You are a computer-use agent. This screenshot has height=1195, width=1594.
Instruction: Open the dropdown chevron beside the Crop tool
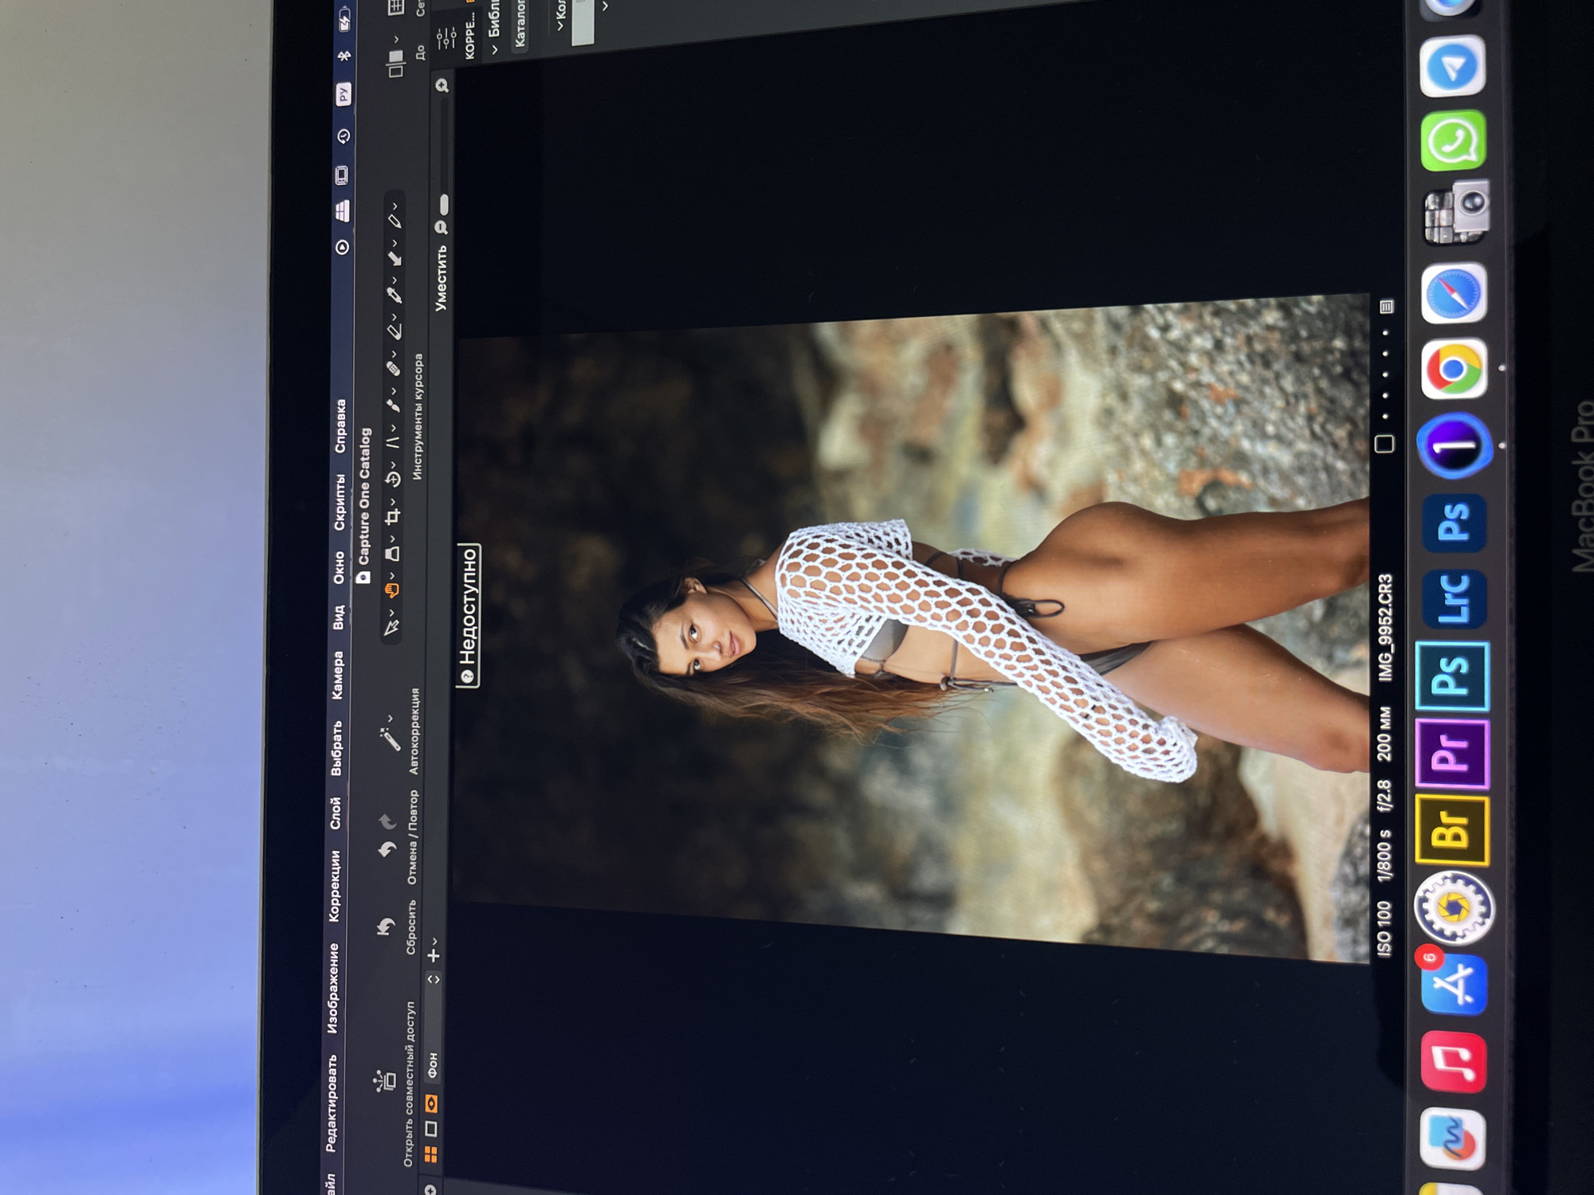392,501
